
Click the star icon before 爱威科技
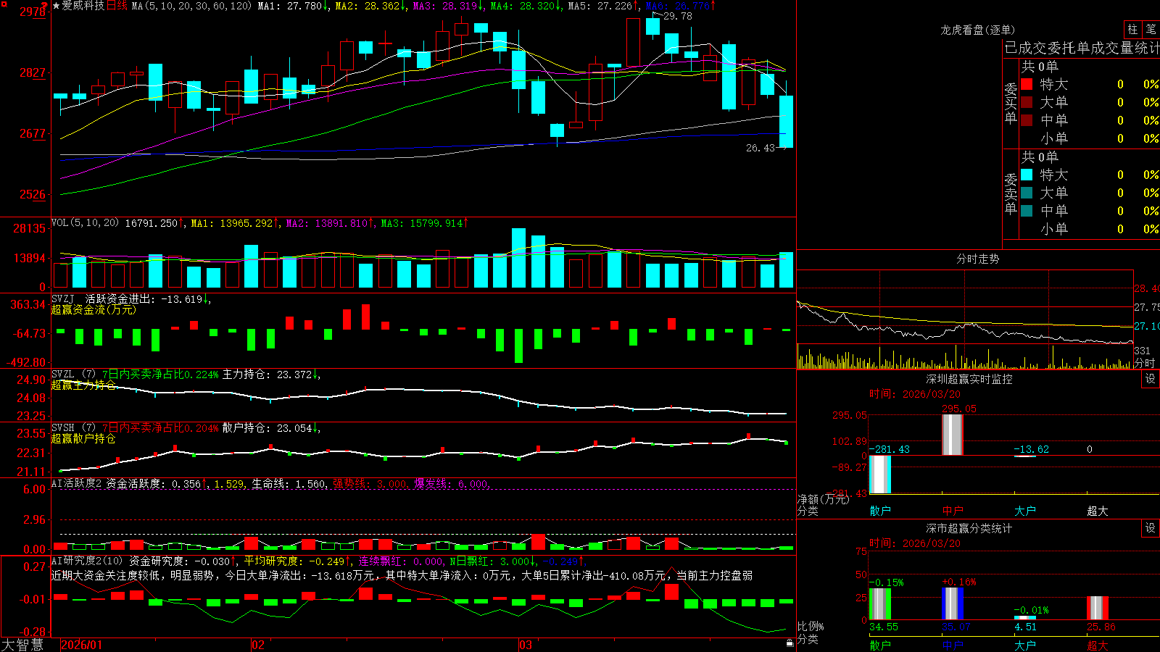coord(56,6)
